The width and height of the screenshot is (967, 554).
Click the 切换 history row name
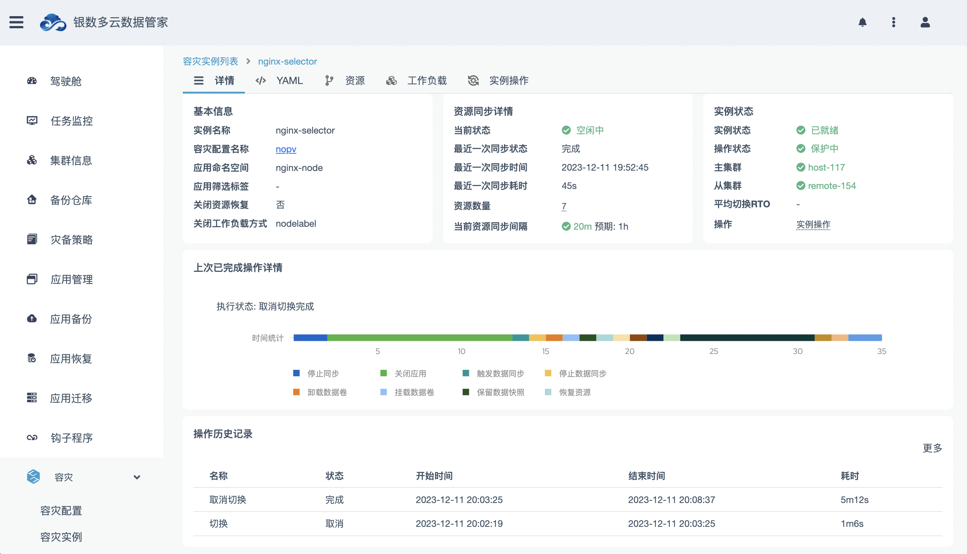click(218, 524)
